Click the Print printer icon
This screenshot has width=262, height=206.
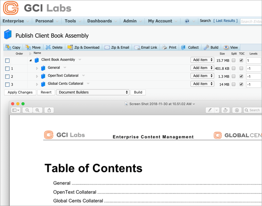coord(165,47)
